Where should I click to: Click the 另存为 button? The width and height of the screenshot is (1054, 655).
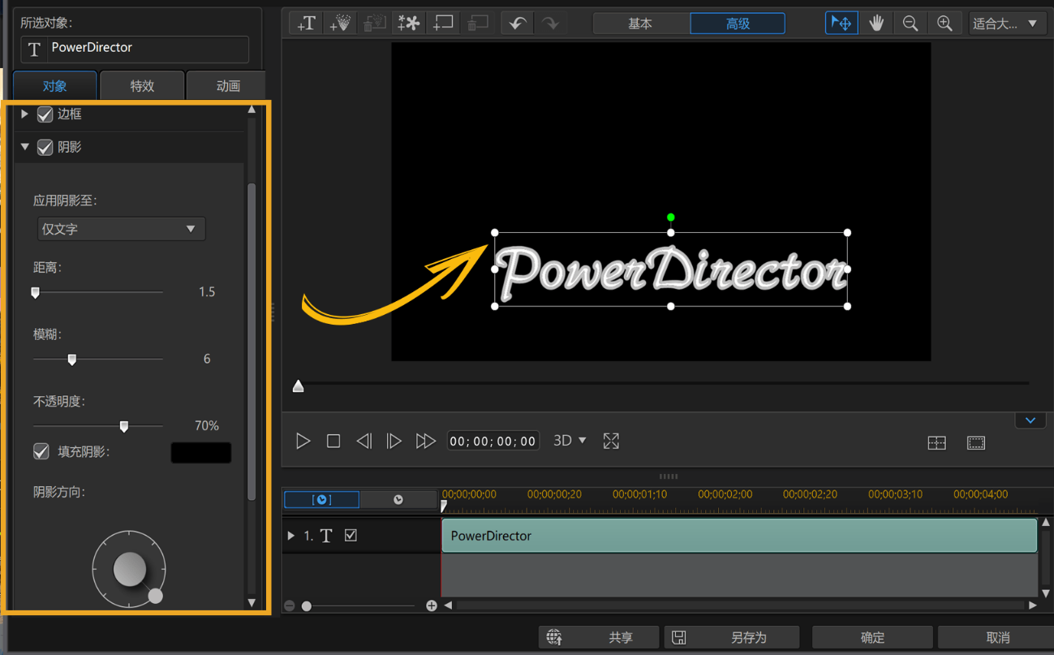(x=732, y=637)
